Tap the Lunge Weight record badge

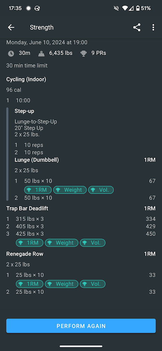click(70, 190)
